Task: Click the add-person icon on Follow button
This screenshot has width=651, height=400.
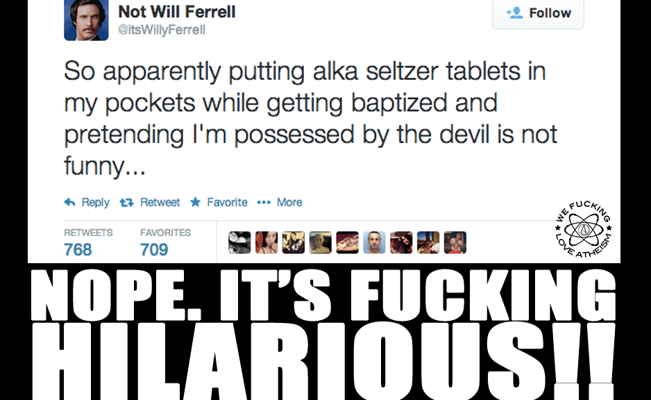Action: tap(514, 13)
